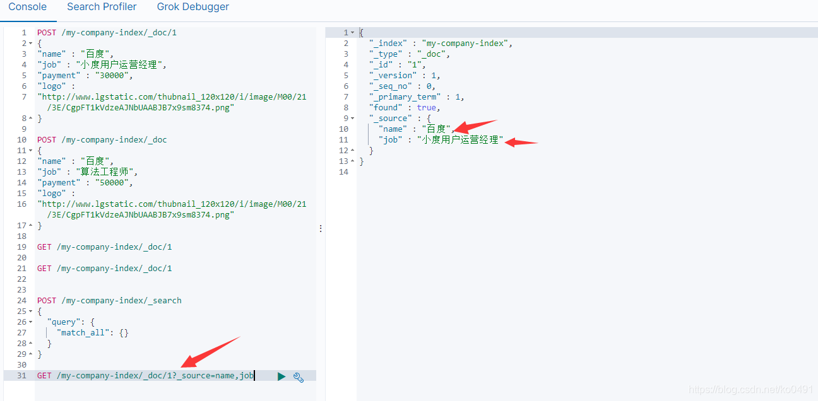Collapse the closing fold at editor line 17
The height and width of the screenshot is (401, 818).
pos(30,226)
